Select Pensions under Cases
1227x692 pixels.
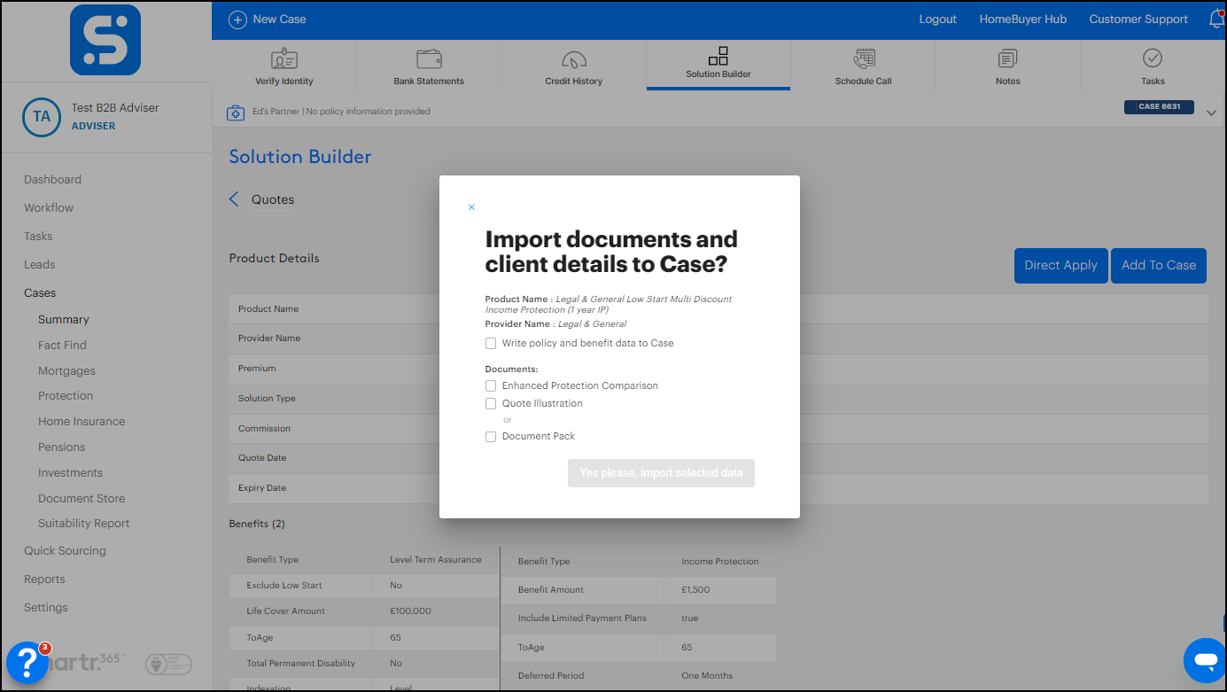coord(62,447)
